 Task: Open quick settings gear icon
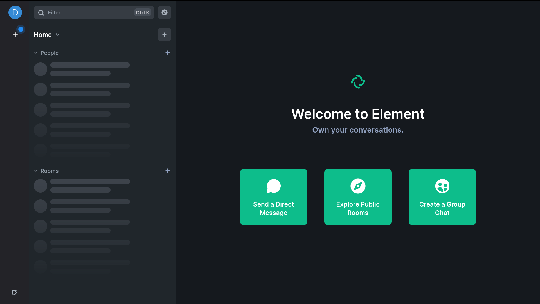pos(14,292)
